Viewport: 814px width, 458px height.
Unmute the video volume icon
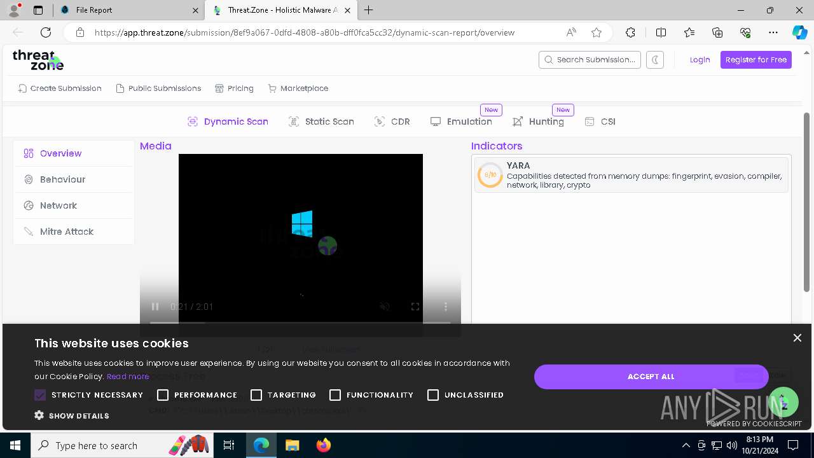pos(385,307)
